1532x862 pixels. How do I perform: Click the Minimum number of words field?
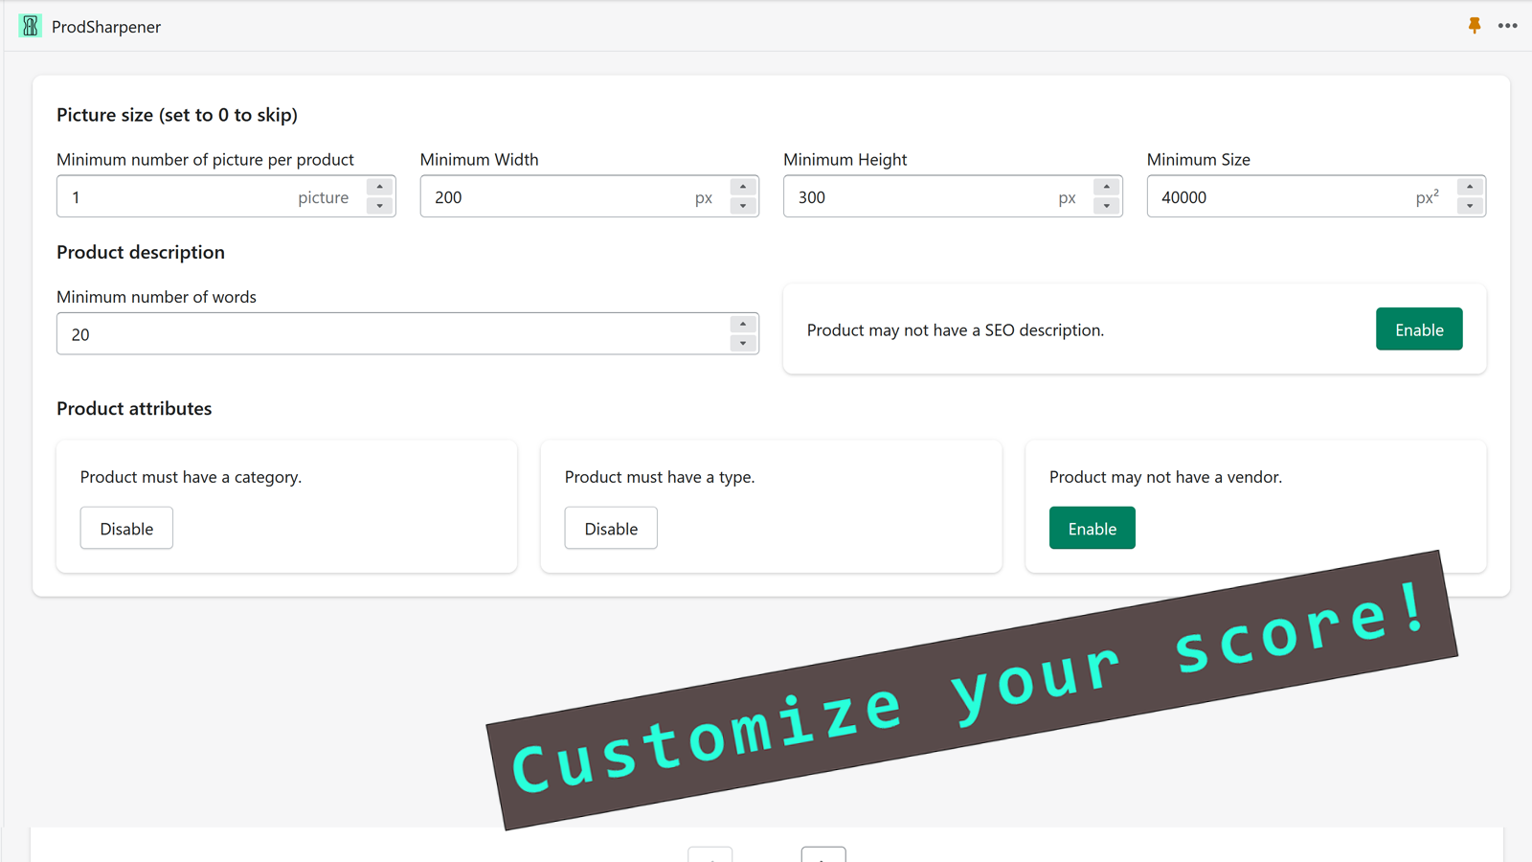407,333
